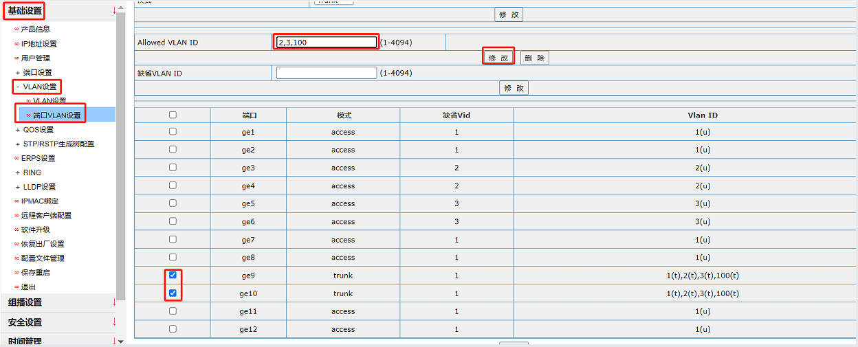This screenshot has width=858, height=347.
Task: Open IP地址设置 page
Action: pos(38,44)
